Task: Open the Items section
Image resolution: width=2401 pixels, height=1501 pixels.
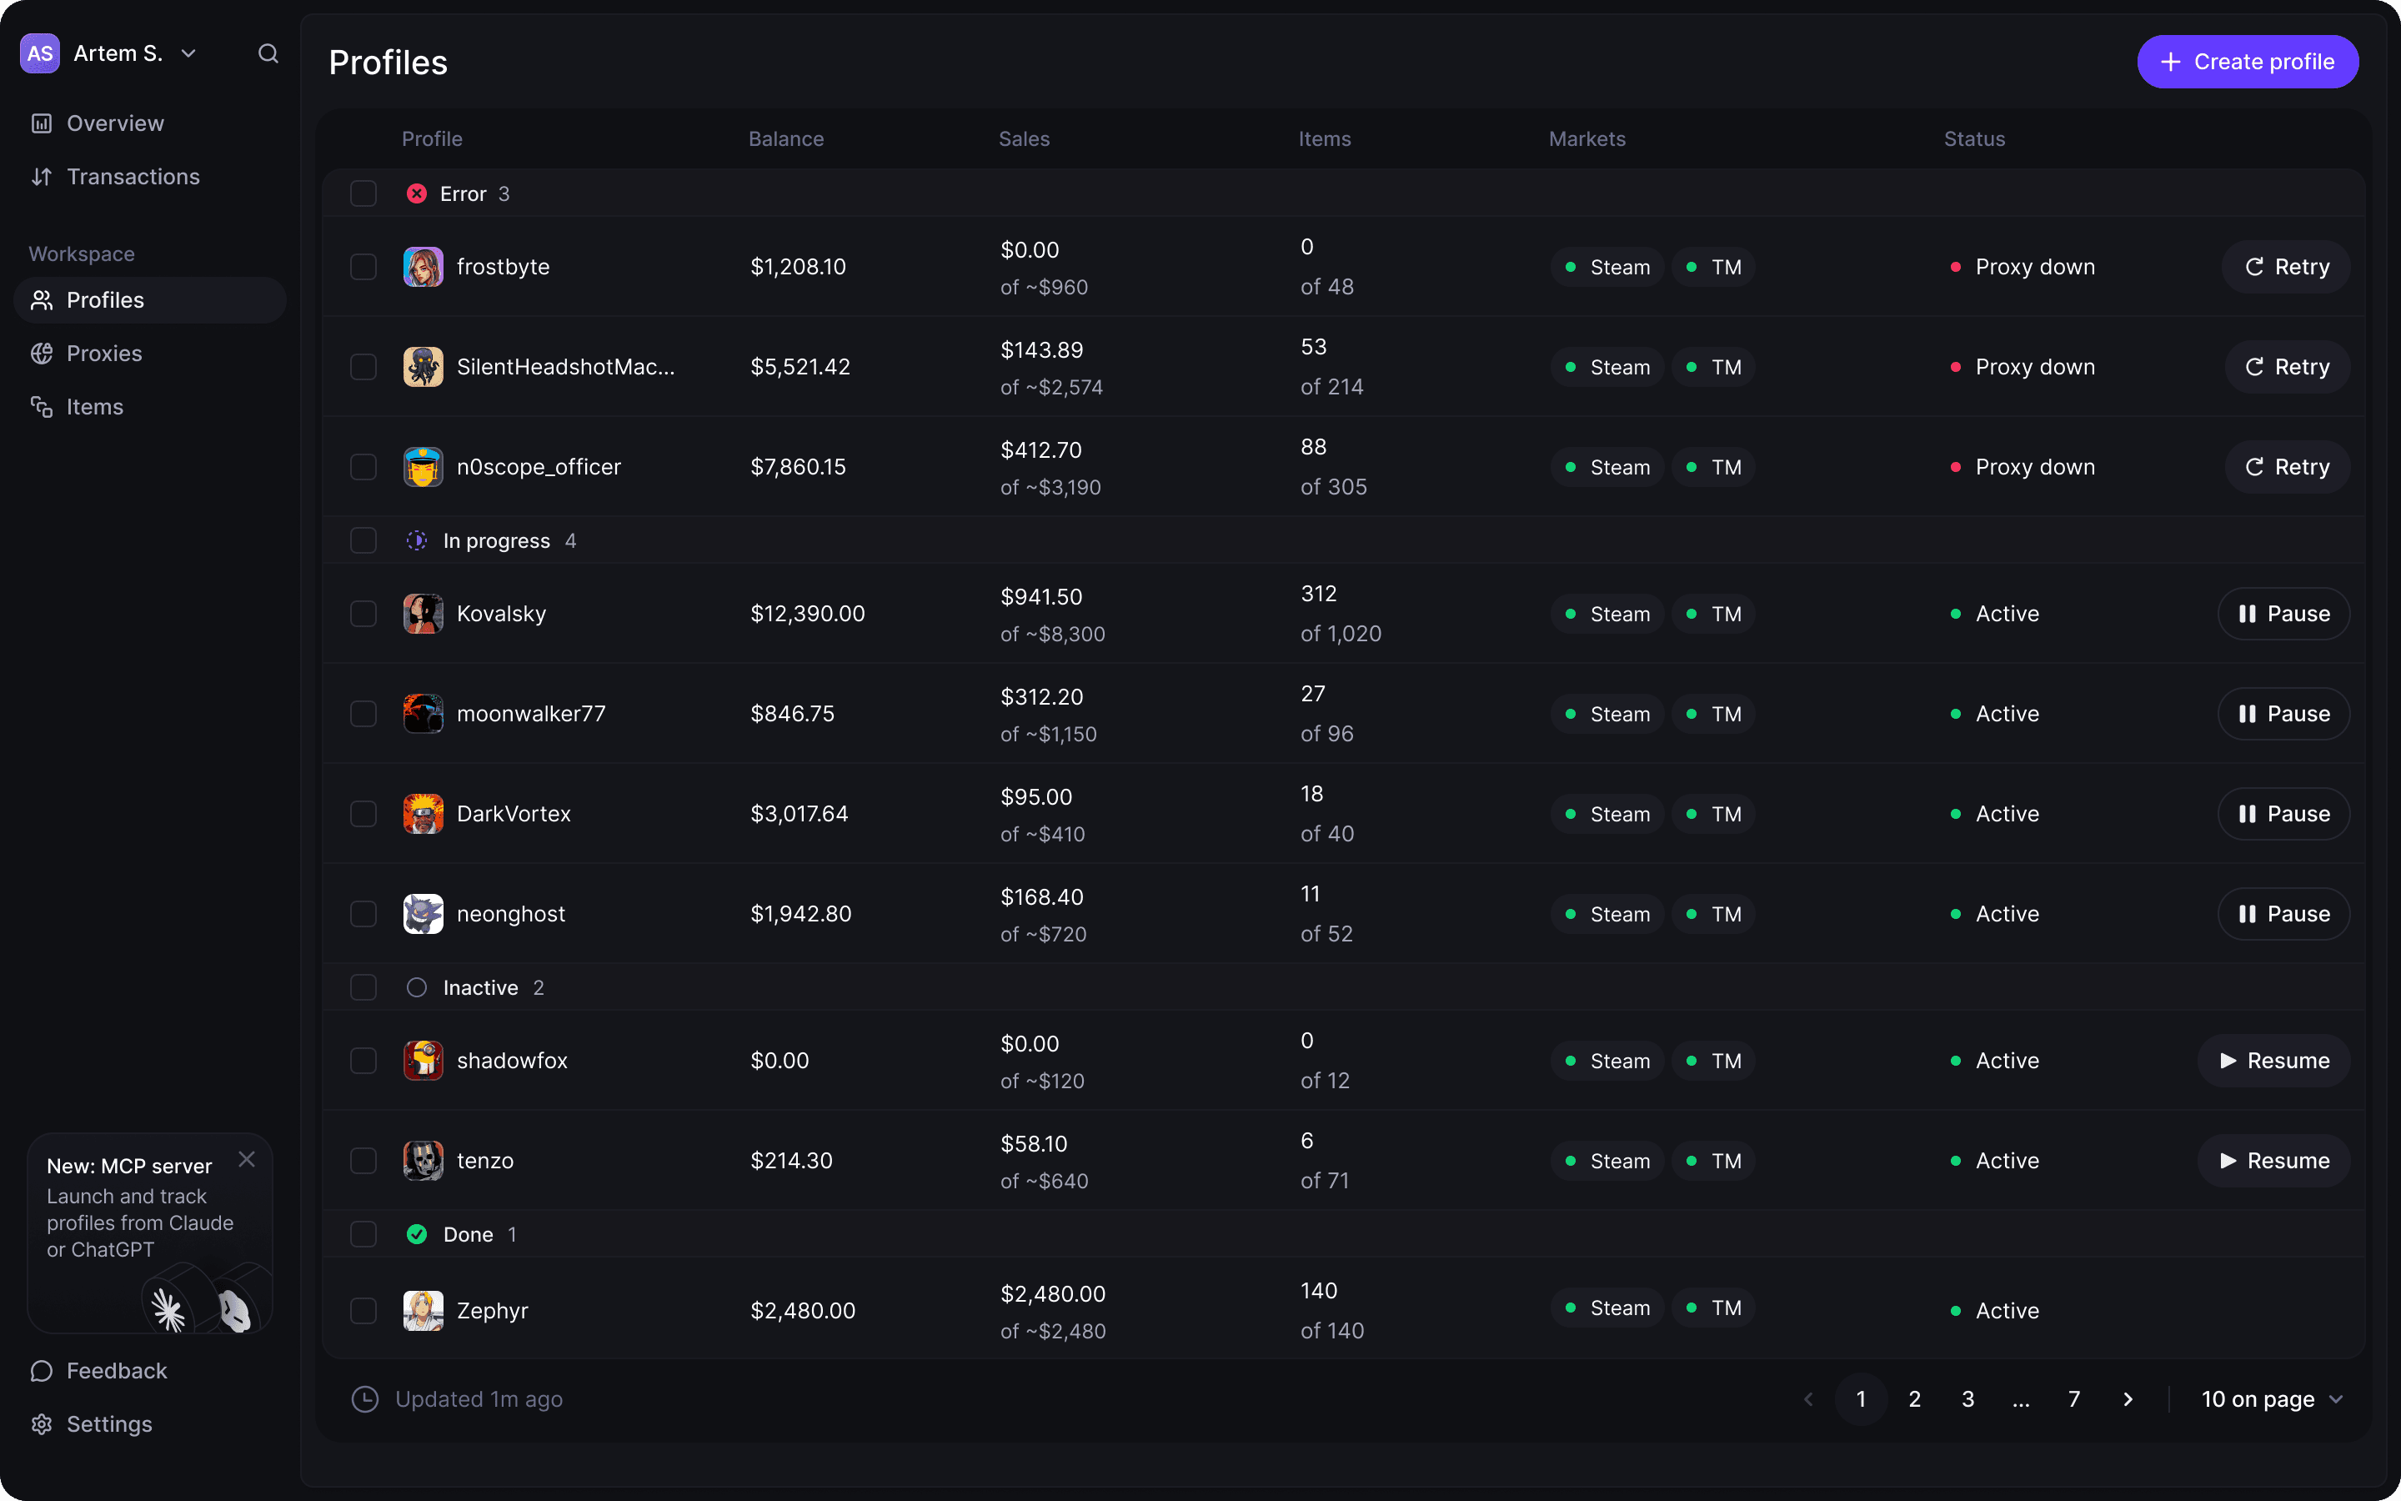Action: pos(150,407)
